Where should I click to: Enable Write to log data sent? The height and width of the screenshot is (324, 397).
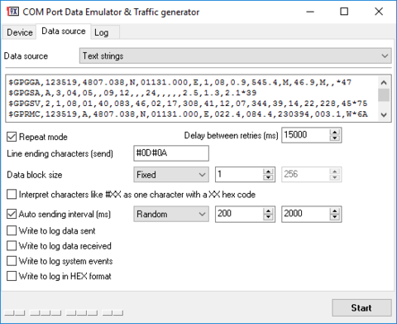pyautogui.click(x=12, y=230)
